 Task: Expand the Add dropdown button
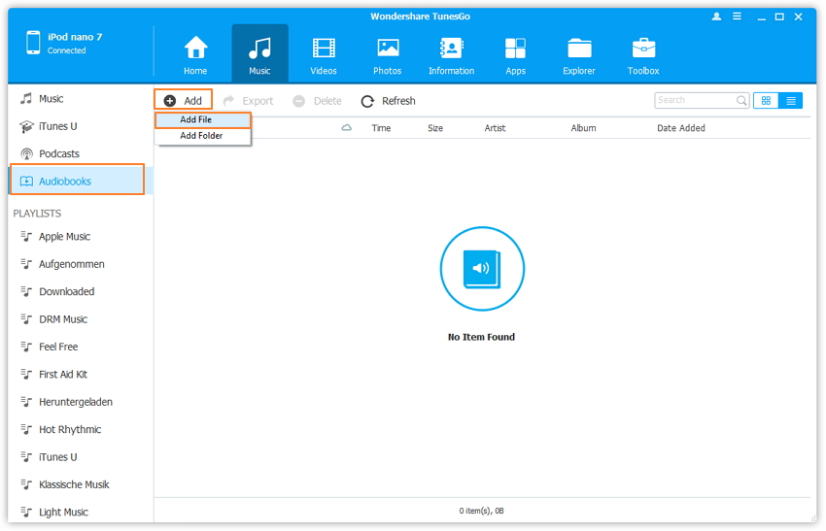tap(184, 101)
